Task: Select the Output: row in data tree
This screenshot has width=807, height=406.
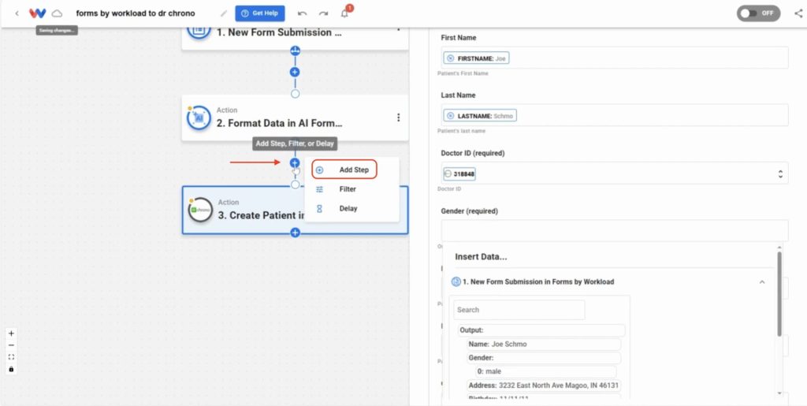Action: pos(541,330)
